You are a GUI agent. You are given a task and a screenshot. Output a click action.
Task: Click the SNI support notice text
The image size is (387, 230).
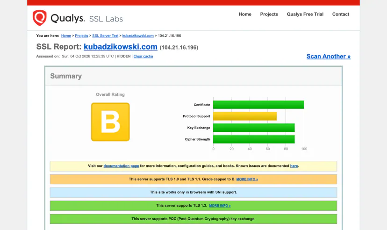193,192
